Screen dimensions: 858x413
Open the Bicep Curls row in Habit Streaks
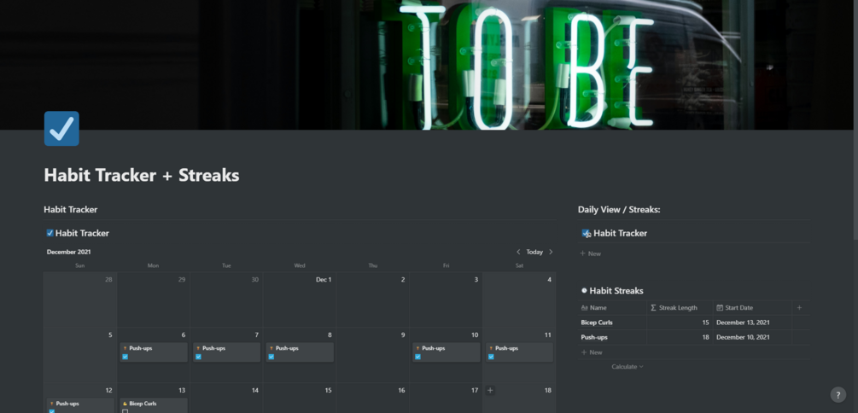pos(597,323)
